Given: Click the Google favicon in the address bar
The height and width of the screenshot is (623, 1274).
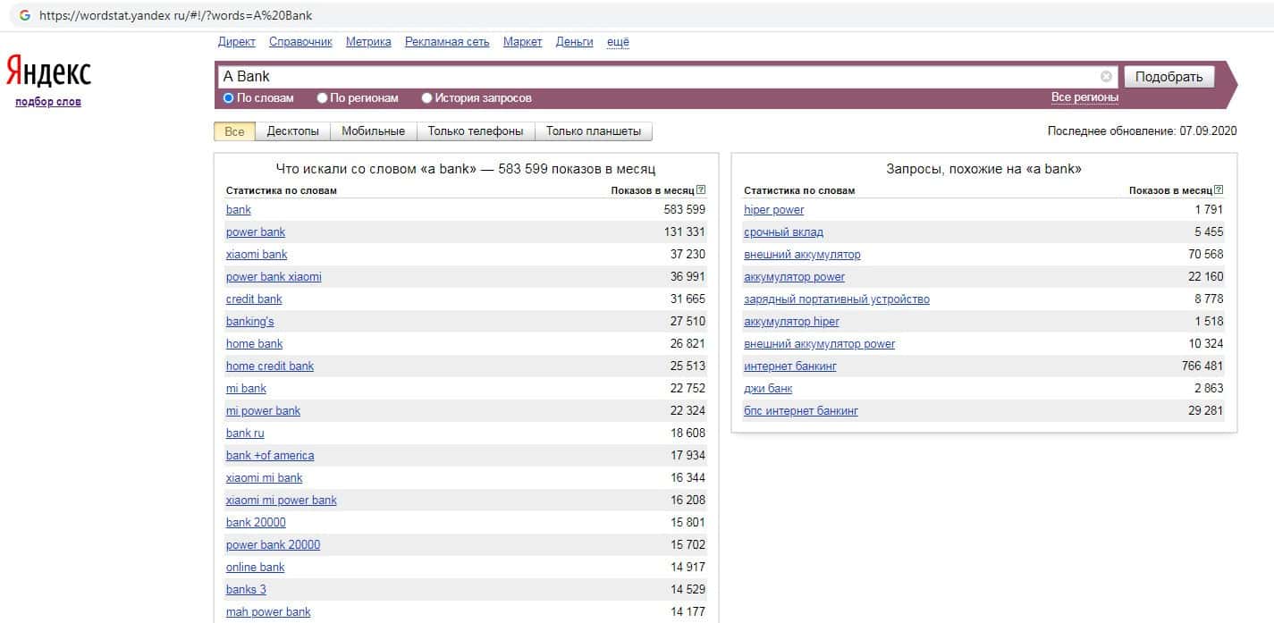Looking at the screenshot, I should point(24,15).
